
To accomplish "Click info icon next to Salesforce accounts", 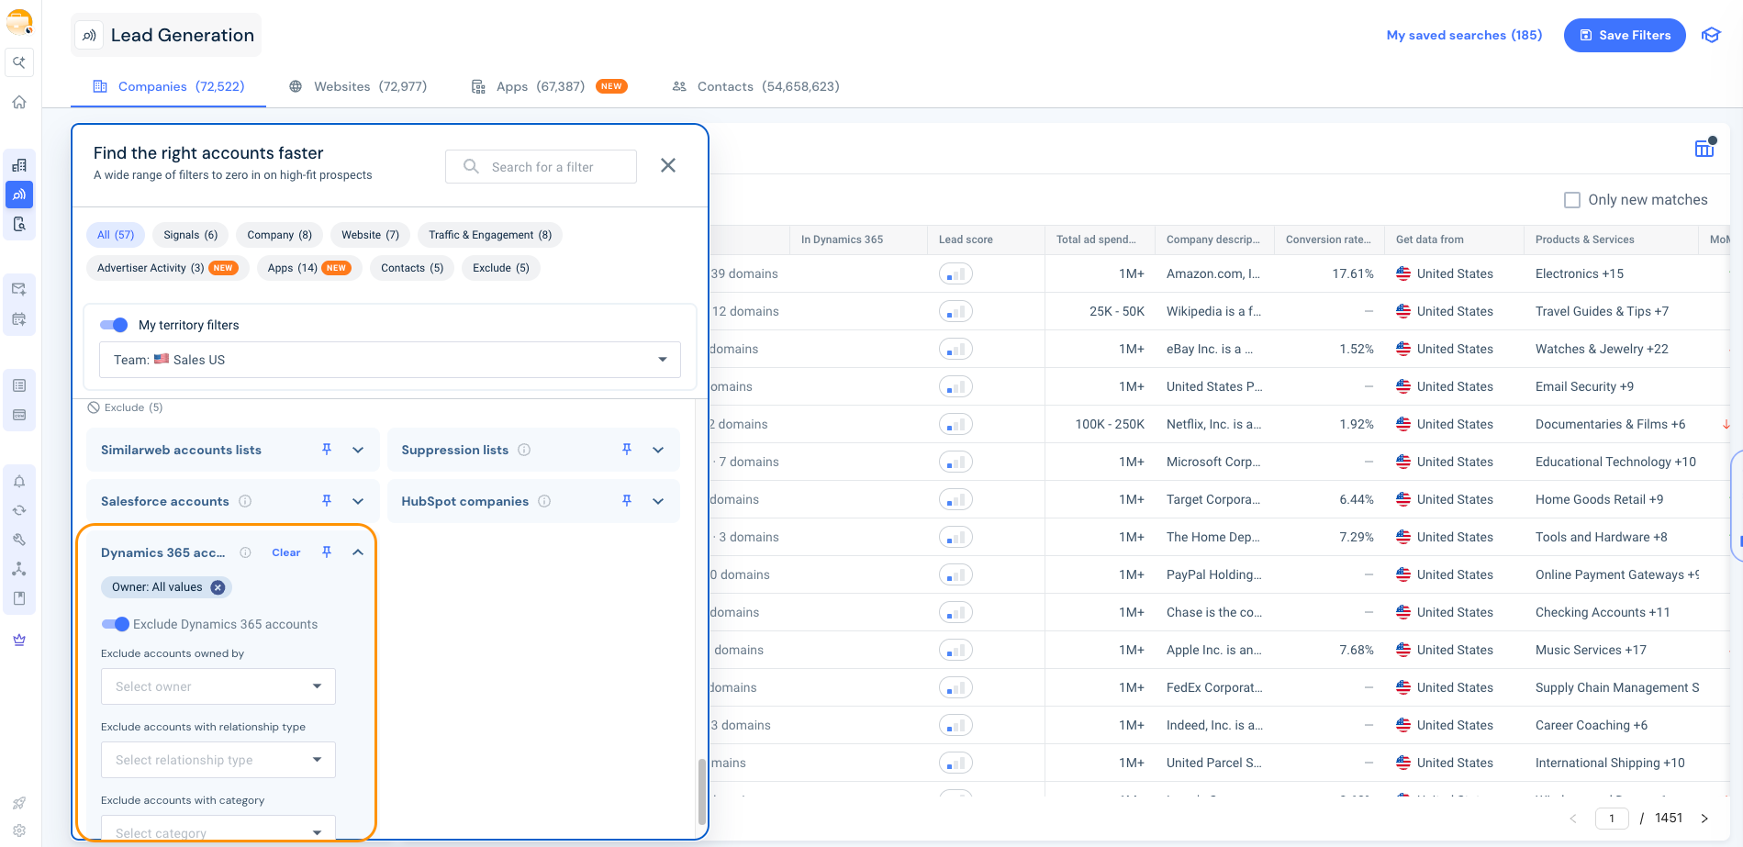I will [x=245, y=501].
